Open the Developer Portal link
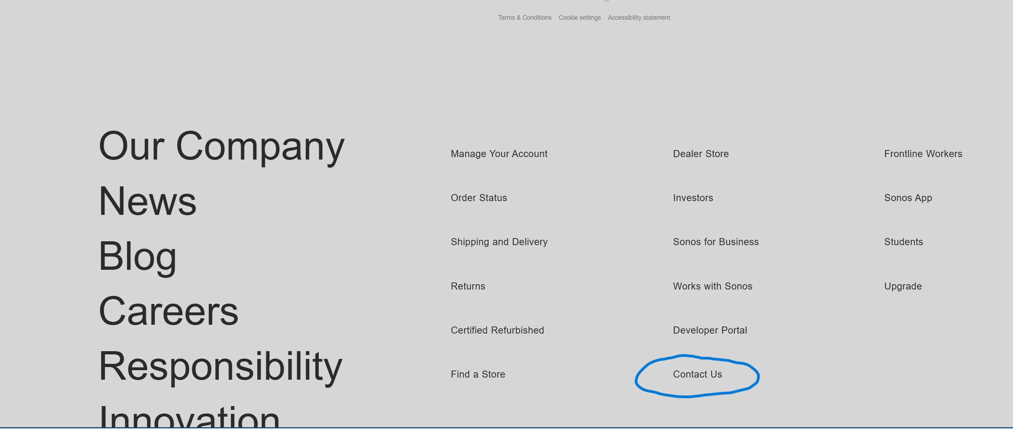 (709, 330)
